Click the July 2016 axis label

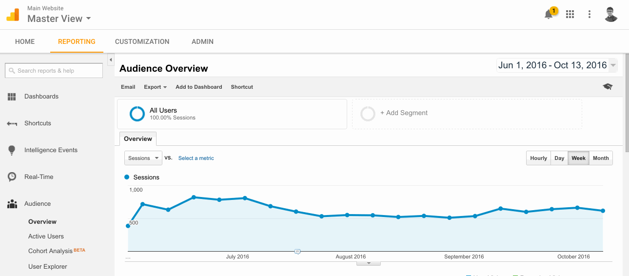(237, 256)
